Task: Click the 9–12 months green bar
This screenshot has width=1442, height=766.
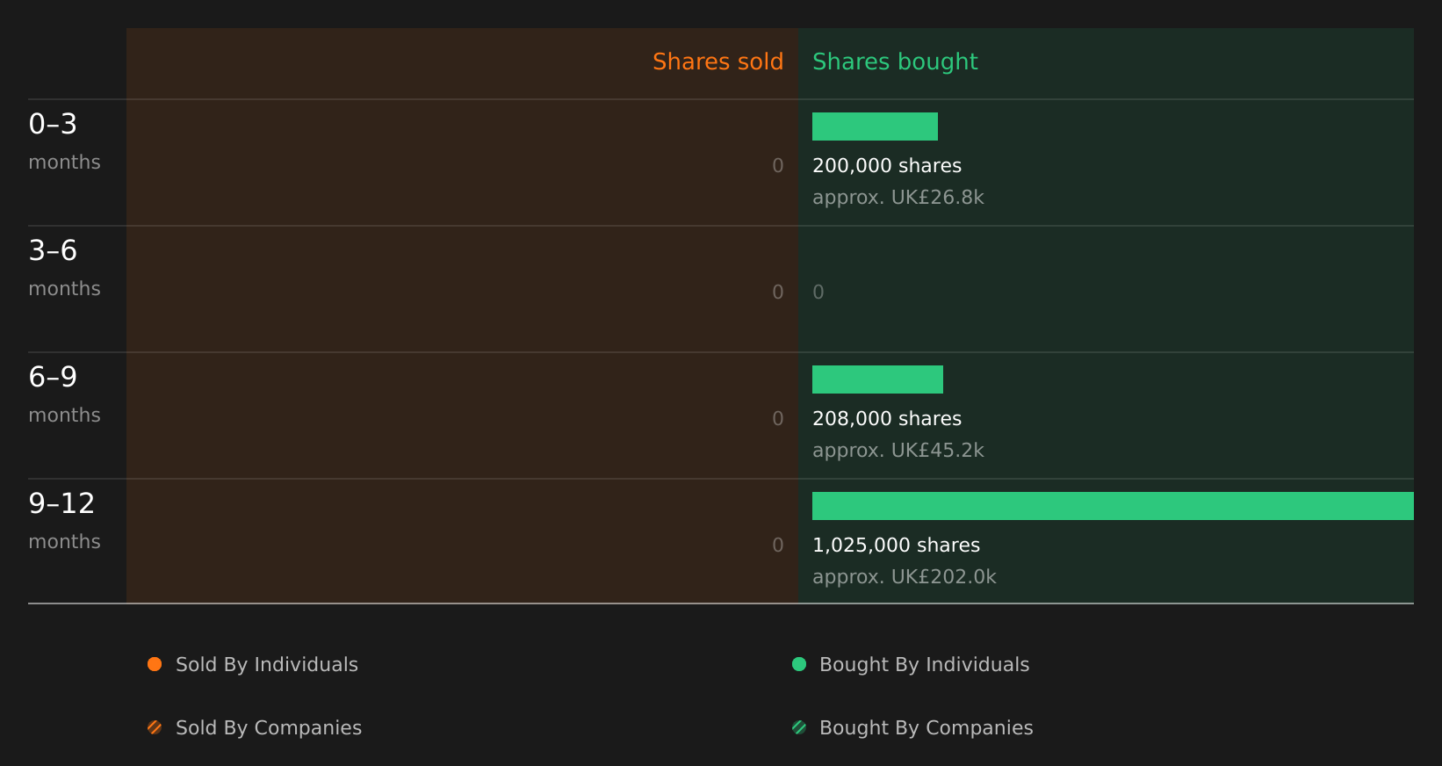Action: 1113,506
